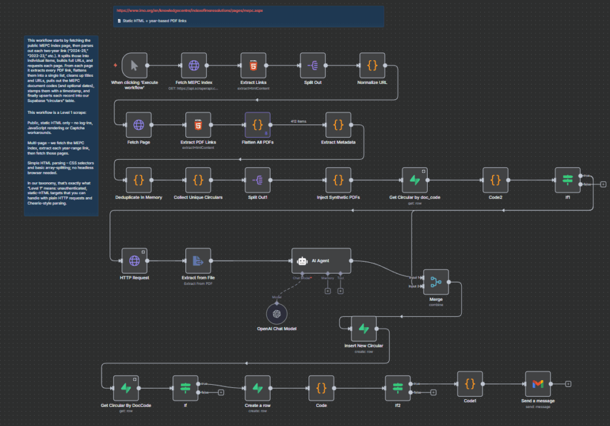Select the Normalize URL code node
This screenshot has width=610, height=426.
[x=372, y=65]
